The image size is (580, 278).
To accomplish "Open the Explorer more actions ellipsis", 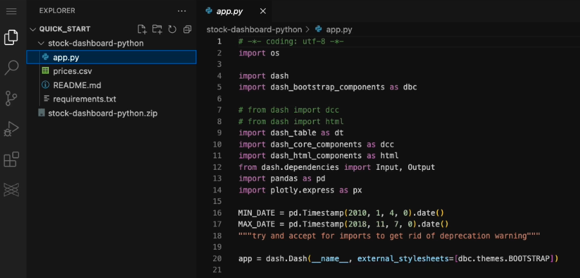I will (182, 11).
